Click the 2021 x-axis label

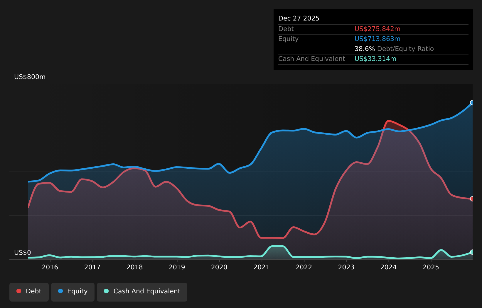click(x=262, y=267)
